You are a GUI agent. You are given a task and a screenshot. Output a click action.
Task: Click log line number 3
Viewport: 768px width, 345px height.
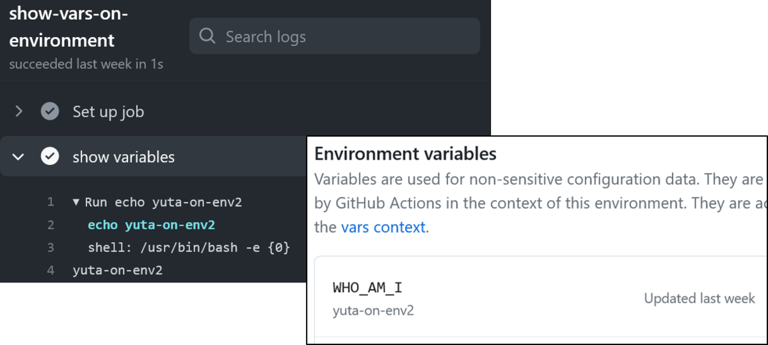pyautogui.click(x=51, y=247)
